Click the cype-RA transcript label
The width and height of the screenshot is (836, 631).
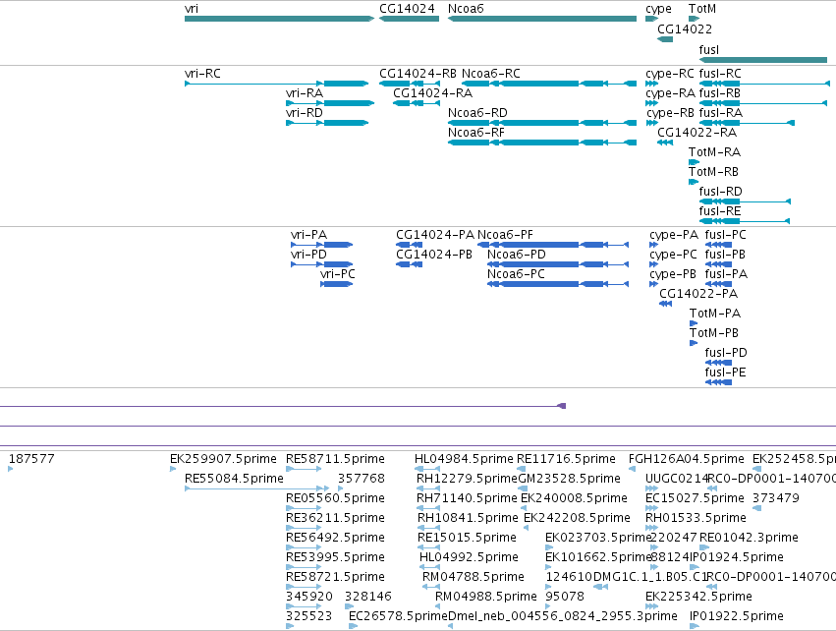670,92
